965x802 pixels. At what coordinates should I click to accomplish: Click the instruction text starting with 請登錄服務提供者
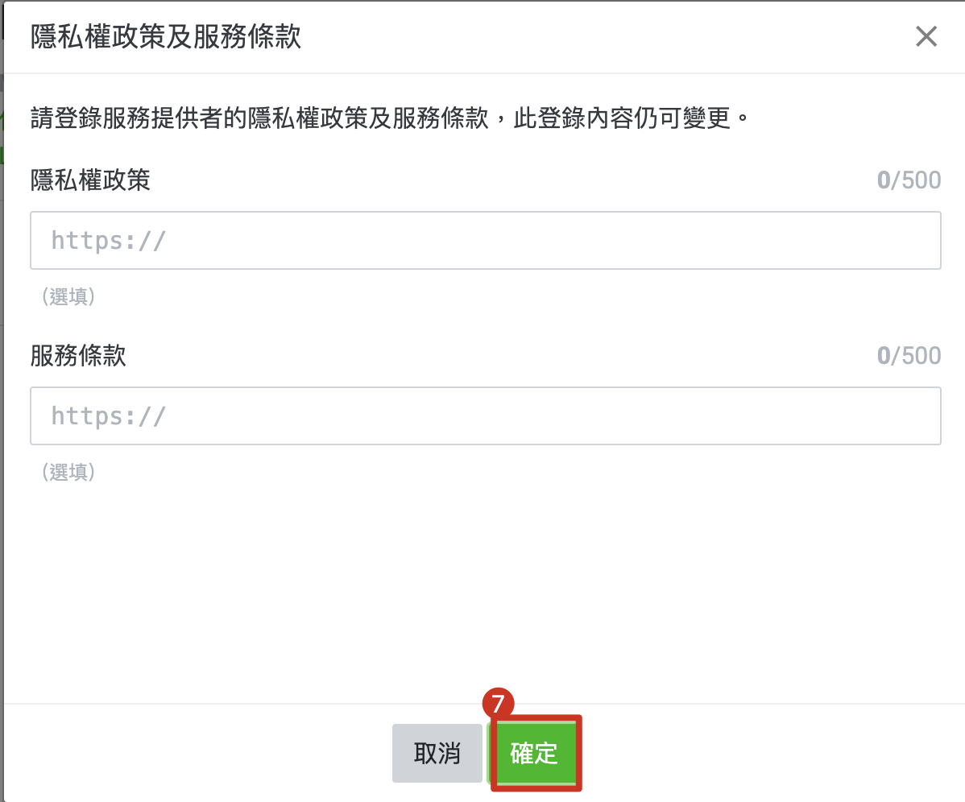(x=390, y=118)
